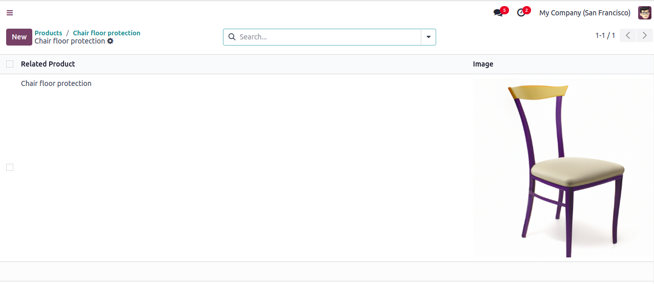Click the search magnifier icon
Image resolution: width=654 pixels, height=284 pixels.
pyautogui.click(x=232, y=37)
